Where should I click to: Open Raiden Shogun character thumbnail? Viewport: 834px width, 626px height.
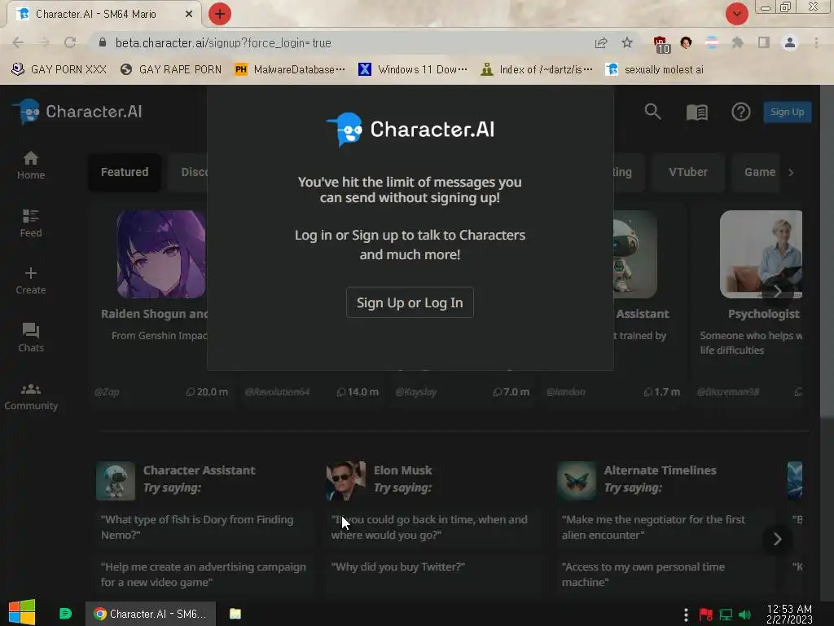tap(161, 254)
